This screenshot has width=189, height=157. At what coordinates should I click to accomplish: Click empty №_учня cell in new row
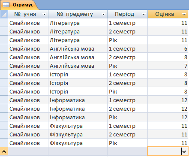tap(28, 151)
